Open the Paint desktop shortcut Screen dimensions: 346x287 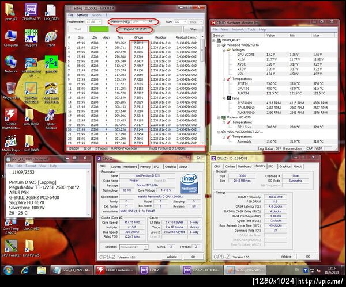(51, 39)
